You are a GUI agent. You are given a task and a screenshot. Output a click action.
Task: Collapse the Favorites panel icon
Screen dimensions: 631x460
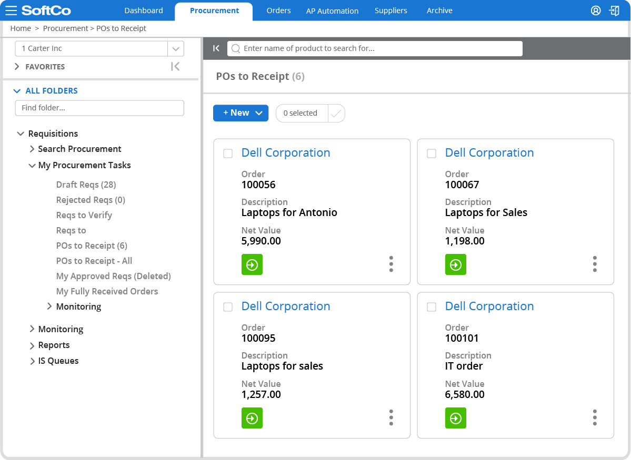175,66
